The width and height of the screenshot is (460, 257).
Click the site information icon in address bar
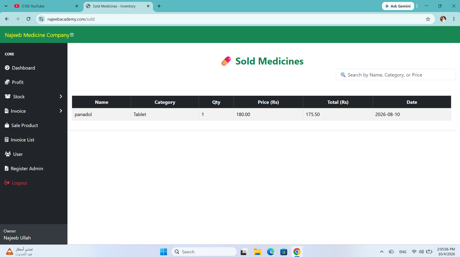tap(41, 19)
